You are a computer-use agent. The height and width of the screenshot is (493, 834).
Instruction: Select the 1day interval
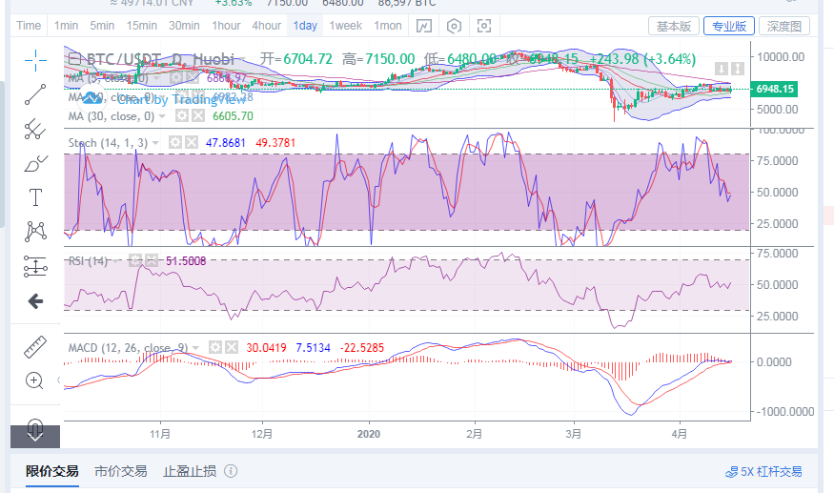305,26
